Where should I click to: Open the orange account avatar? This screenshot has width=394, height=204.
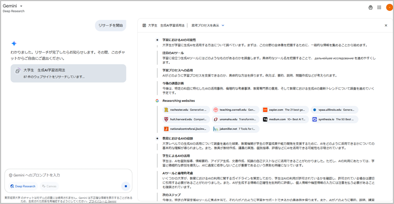pos(389,8)
